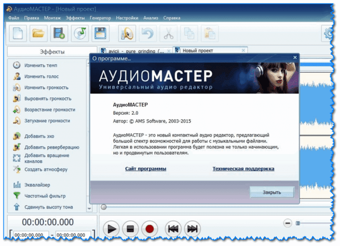
Task: Close the О программе dialog with X
Action: 295,57
